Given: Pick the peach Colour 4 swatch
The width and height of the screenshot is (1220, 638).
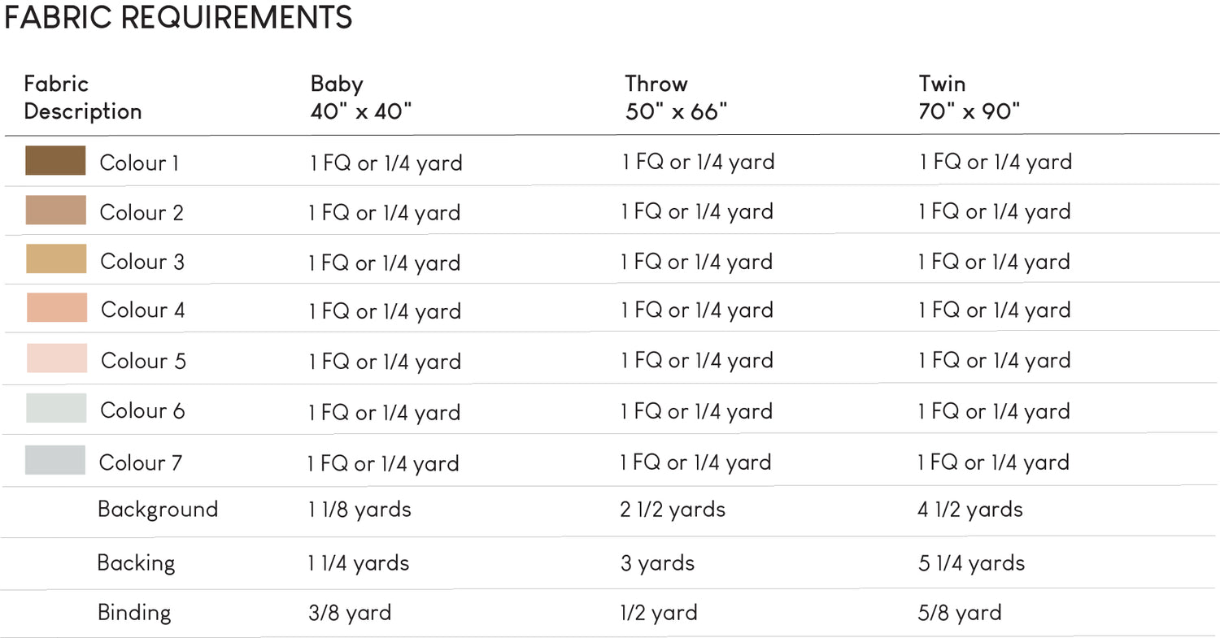Looking at the screenshot, I should click(57, 307).
